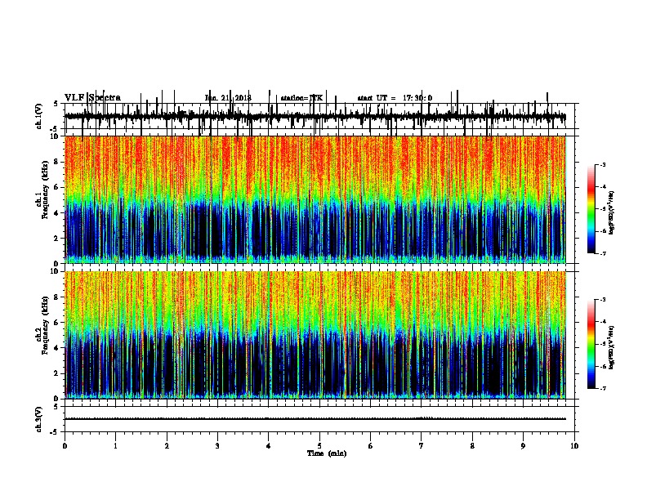Click the ch.1 spectrogram color scale bar
This screenshot has height=500, width=647.
(x=591, y=209)
